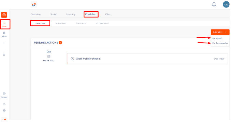Image resolution: width=231 pixels, height=122 pixels.
Task: Open Settings gear in sidebar
Action: [4, 95]
